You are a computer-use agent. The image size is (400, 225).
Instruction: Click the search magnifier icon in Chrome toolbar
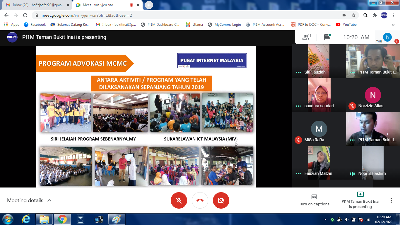[x=365, y=15]
